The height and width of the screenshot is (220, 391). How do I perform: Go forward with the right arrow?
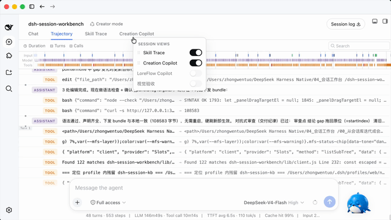(53, 7)
